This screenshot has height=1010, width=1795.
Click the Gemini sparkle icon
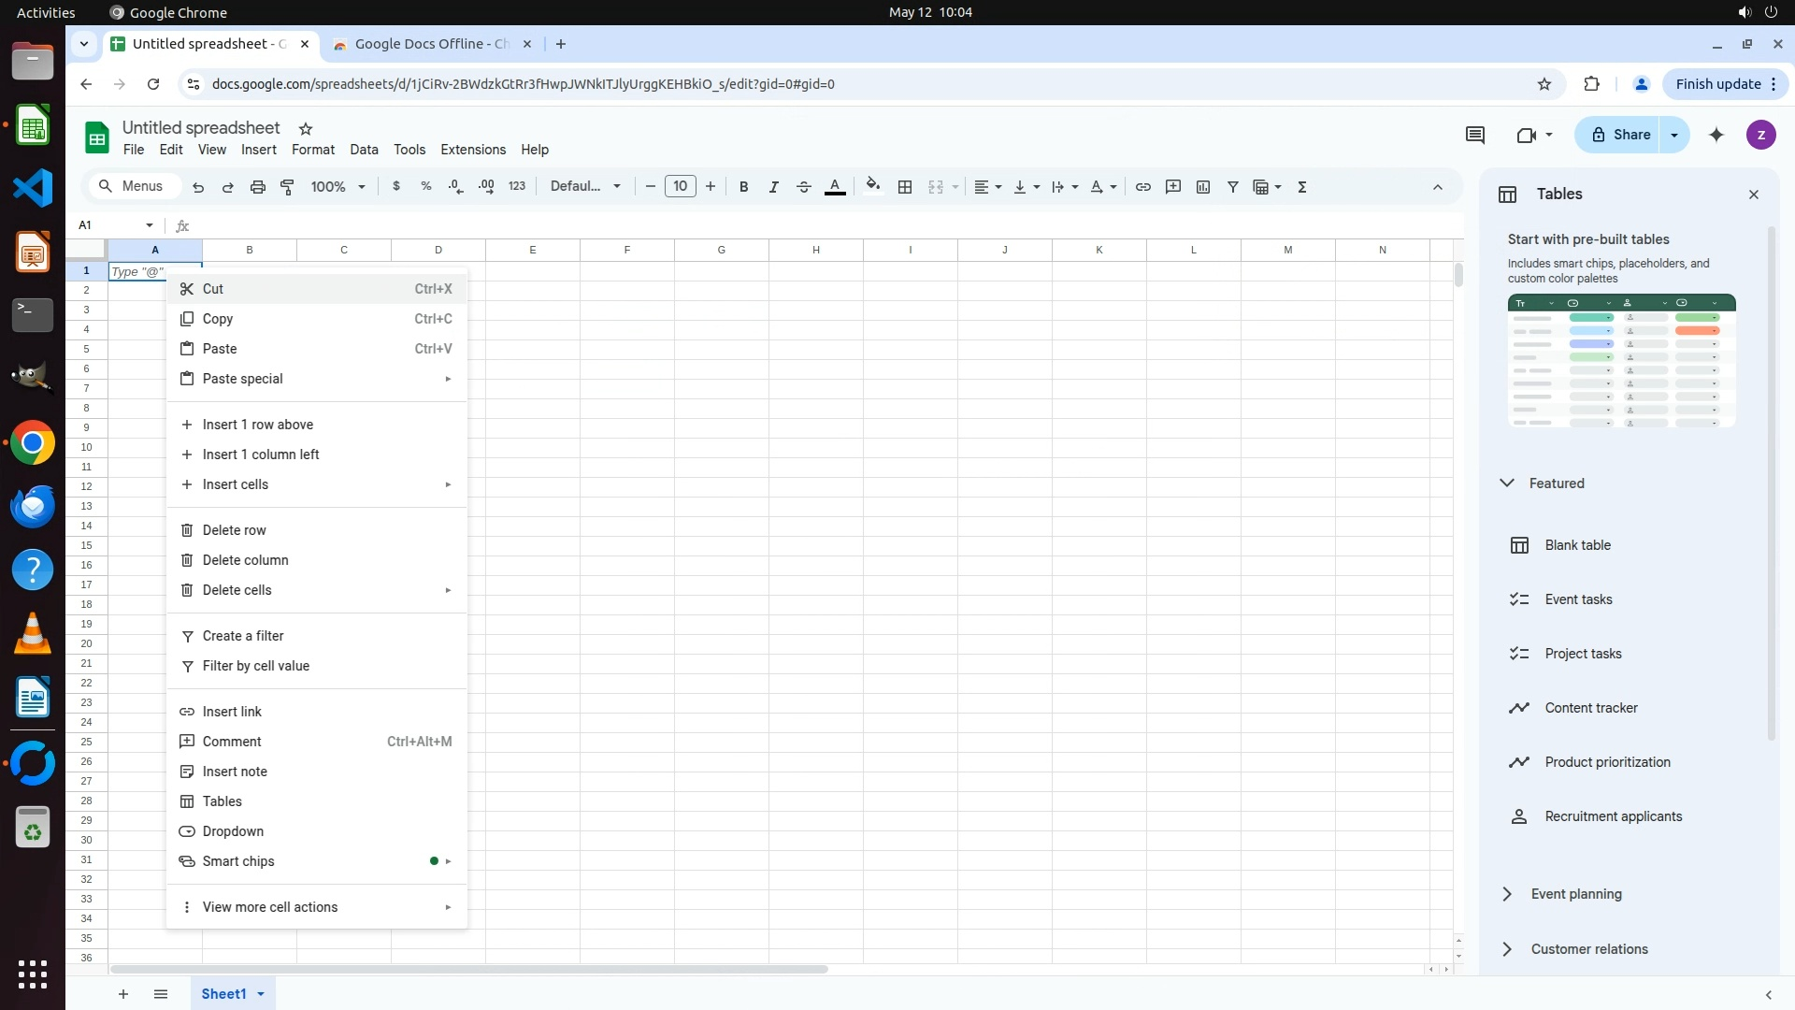point(1716,135)
